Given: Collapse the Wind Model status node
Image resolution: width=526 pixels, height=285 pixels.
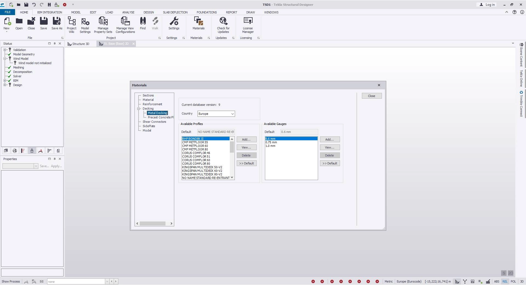Looking at the screenshot, I should 5,59.
